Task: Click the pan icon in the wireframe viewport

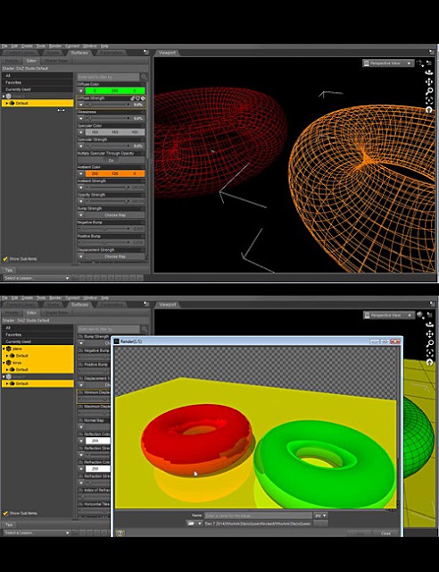Action: pos(430,81)
